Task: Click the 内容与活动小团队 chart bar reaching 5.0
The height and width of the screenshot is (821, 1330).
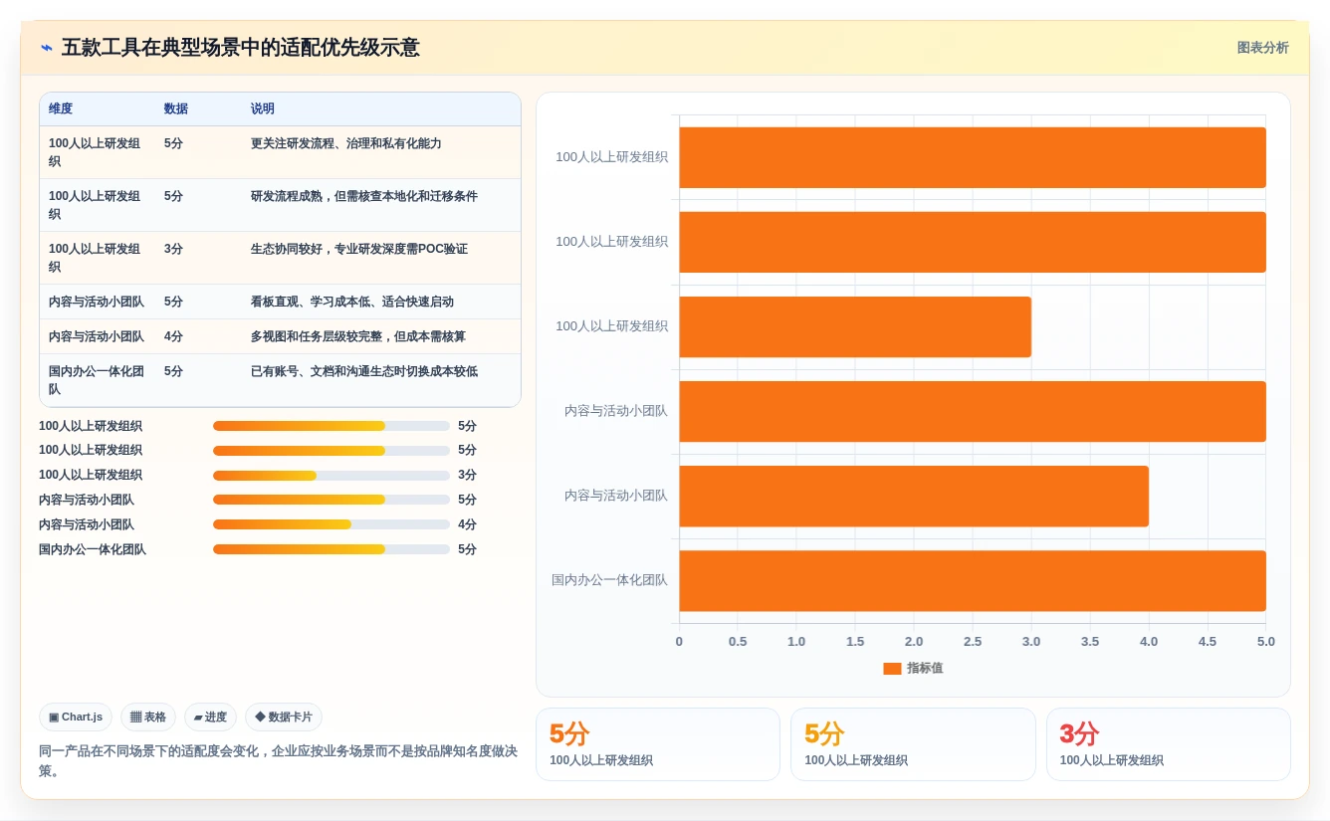Action: pyautogui.click(x=973, y=411)
